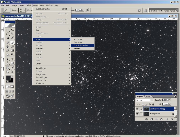Add a layer style
This screenshot has width=180, height=137.
click(x=147, y=119)
